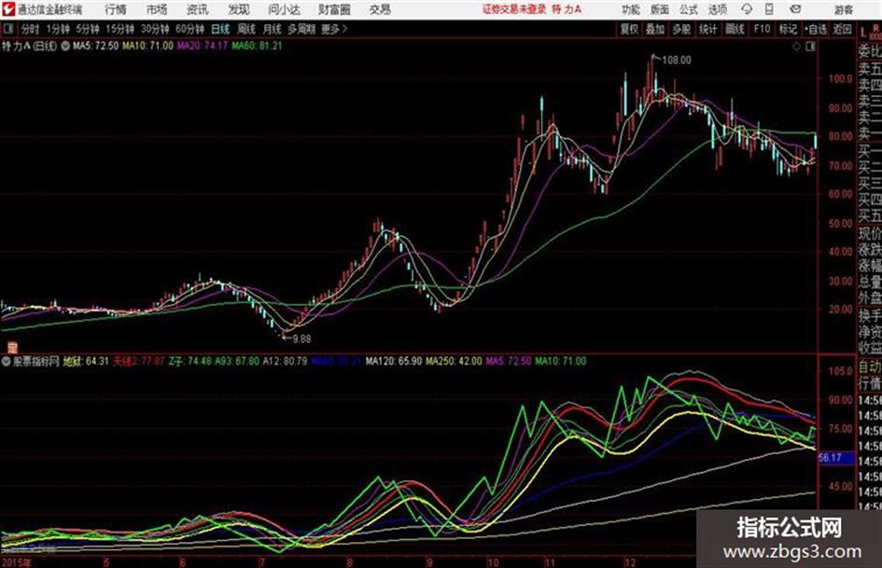This screenshot has height=568, width=882.
Task: Click the MA10: 71.00 main chart label
Action: [x=148, y=46]
